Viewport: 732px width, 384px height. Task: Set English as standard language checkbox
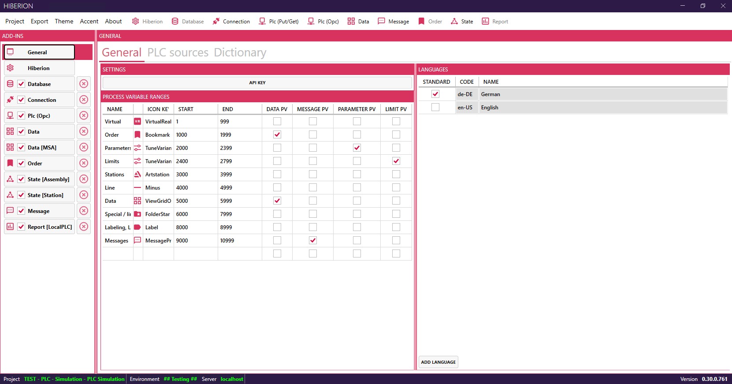[435, 107]
